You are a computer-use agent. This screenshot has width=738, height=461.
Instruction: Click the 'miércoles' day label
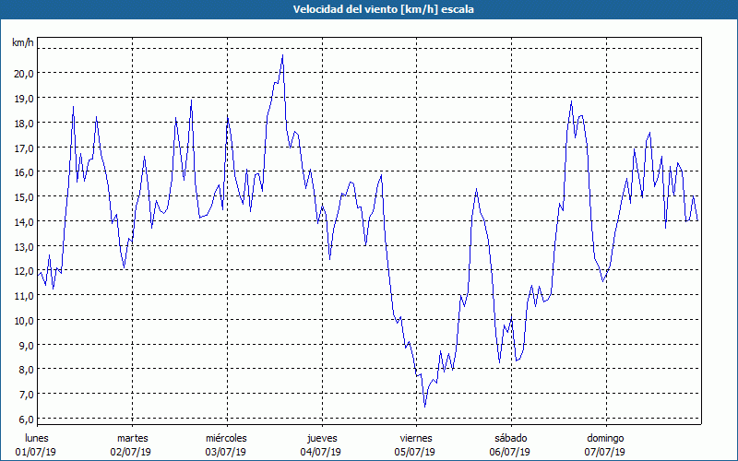(226, 438)
